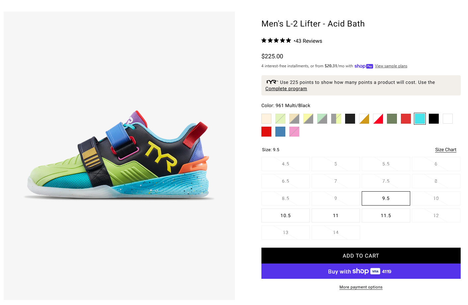Screen dimensions: 468x305
Task: Choose the plain white color swatch
Action: click(448, 119)
